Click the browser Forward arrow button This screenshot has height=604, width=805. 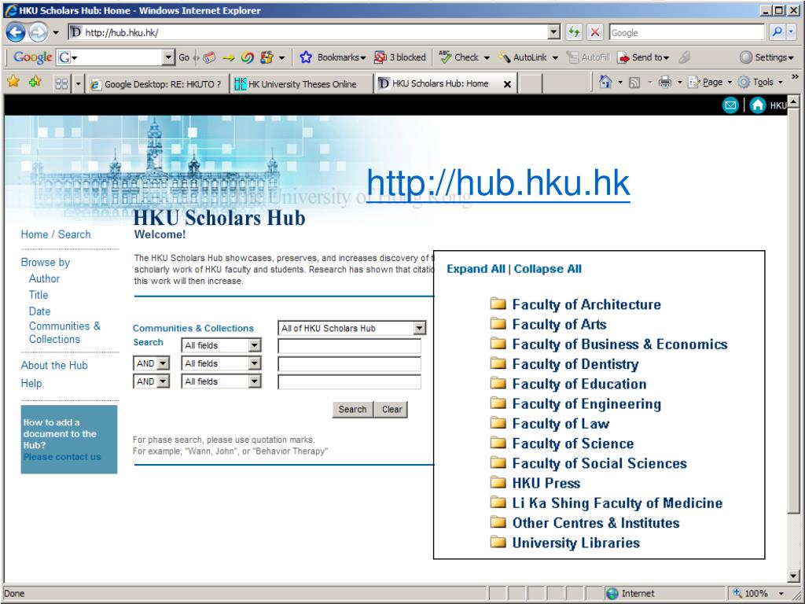[38, 33]
